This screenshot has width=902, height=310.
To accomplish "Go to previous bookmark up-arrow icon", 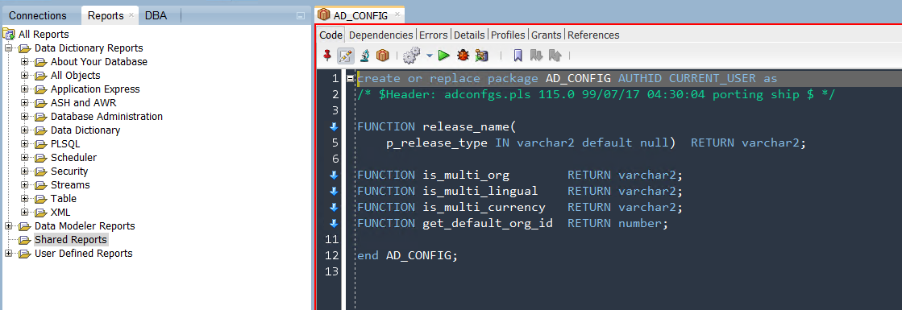I will 555,56.
